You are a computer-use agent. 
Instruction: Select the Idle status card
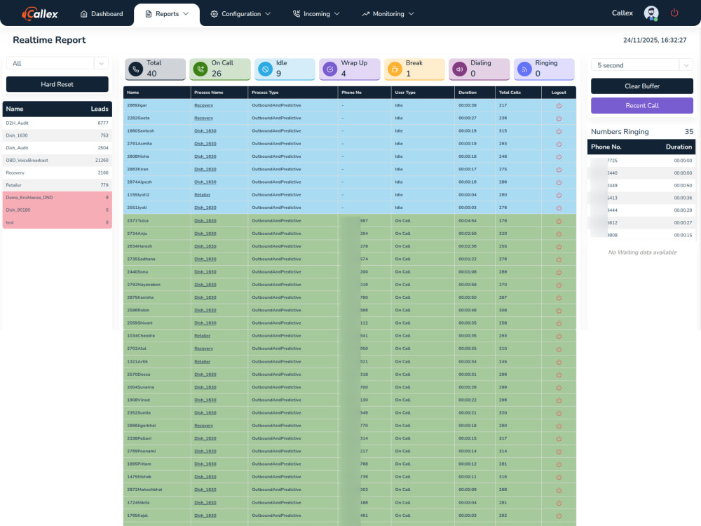point(285,69)
